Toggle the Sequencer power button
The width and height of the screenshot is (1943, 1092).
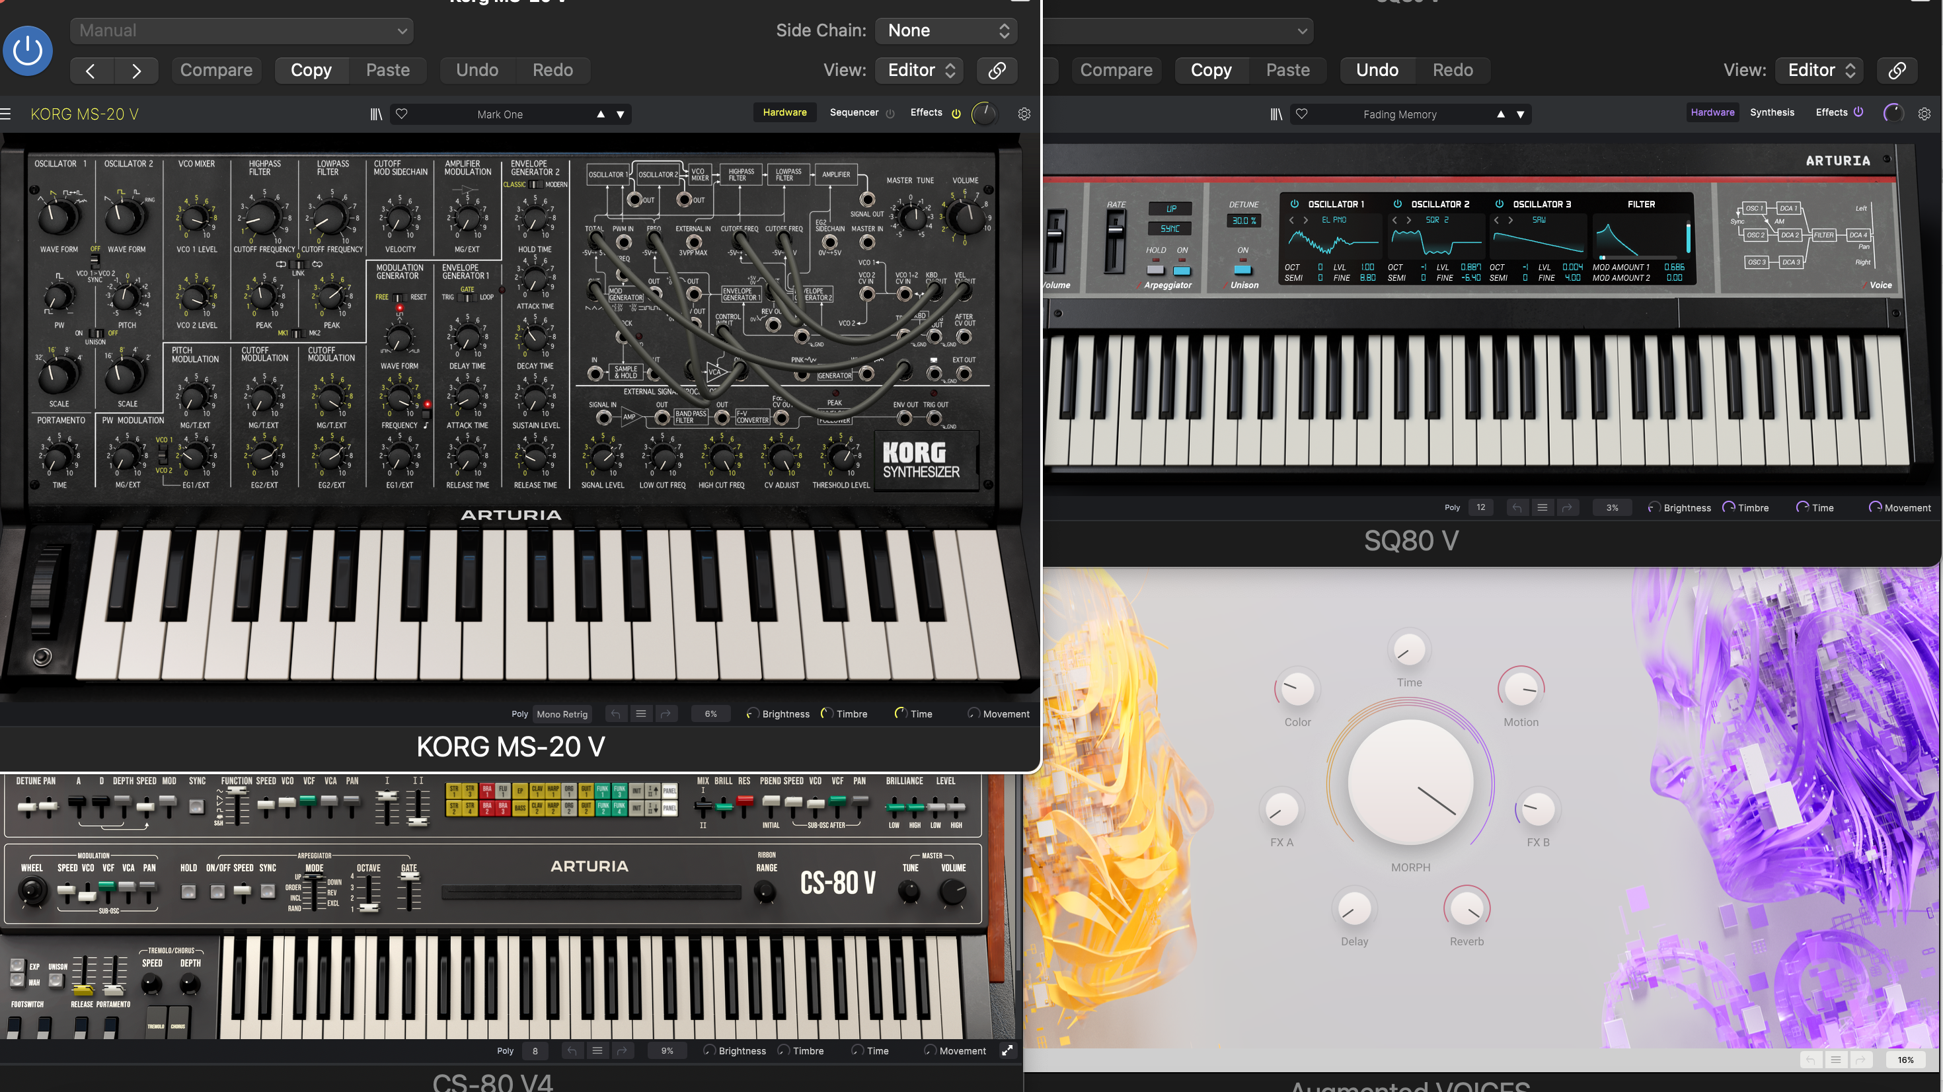click(x=890, y=113)
